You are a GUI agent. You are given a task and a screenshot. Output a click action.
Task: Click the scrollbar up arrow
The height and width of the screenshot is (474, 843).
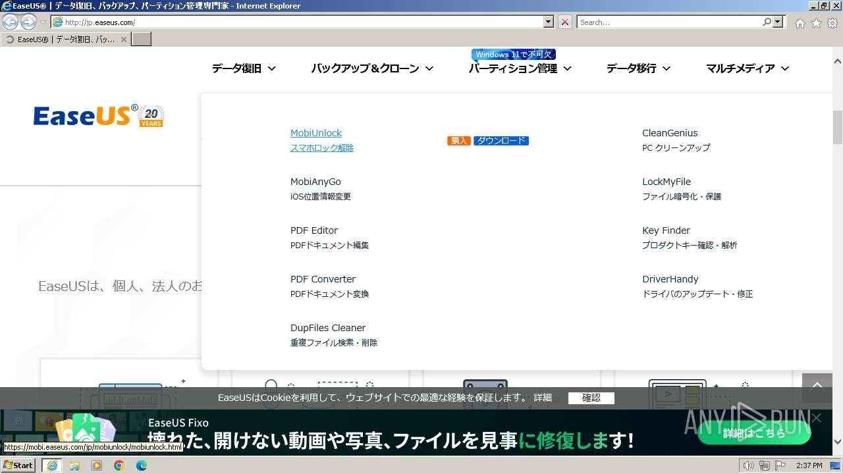coord(838,61)
